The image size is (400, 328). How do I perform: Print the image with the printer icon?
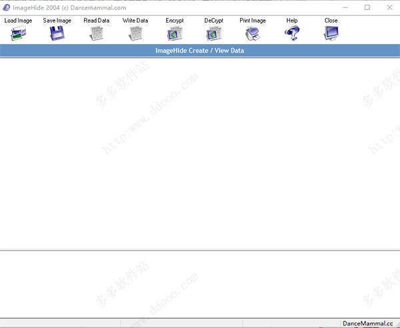click(x=253, y=33)
